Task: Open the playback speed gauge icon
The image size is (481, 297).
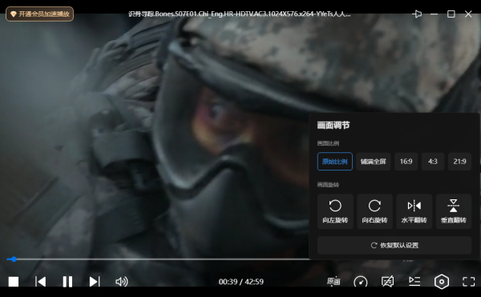Action: pyautogui.click(x=361, y=281)
